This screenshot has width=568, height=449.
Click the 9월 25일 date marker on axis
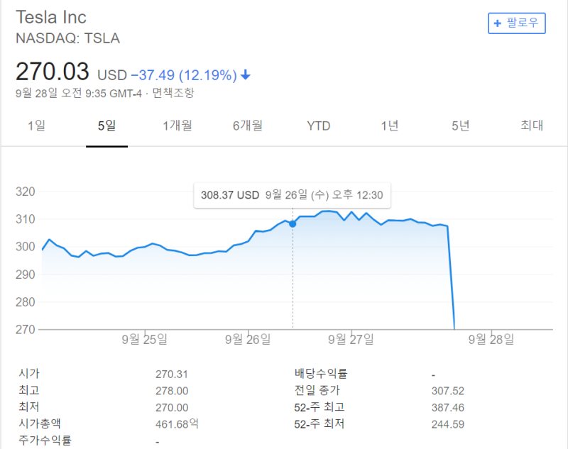tap(145, 339)
